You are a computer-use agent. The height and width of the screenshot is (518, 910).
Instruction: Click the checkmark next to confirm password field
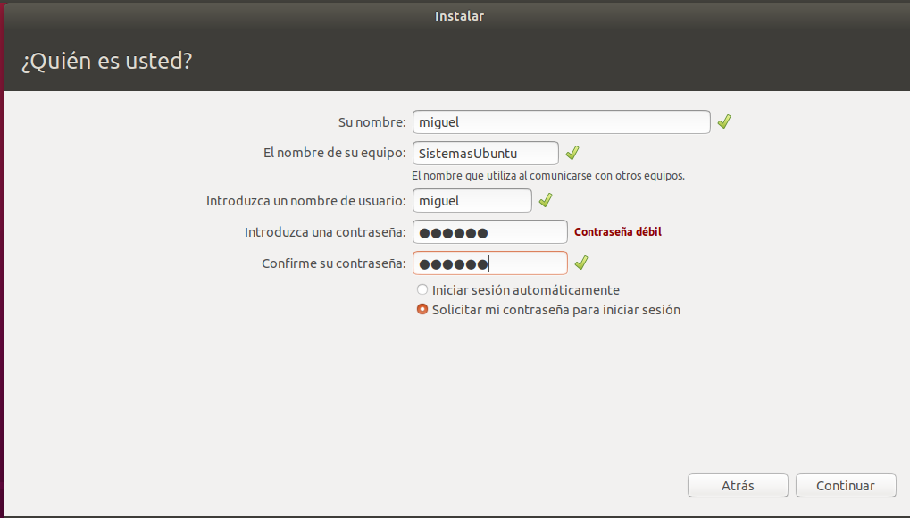[580, 263]
